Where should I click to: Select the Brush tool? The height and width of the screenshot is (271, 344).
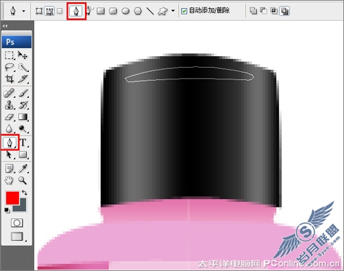point(23,93)
